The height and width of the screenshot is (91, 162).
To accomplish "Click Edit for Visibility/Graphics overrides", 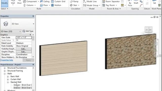I will click(x=24, y=49).
